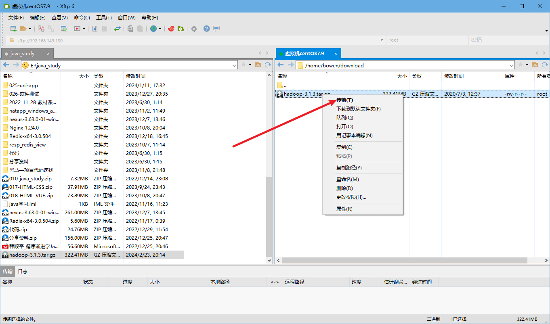The image size is (550, 324).
Task: Choose 传输(T) in context menu
Action: pyautogui.click(x=363, y=100)
